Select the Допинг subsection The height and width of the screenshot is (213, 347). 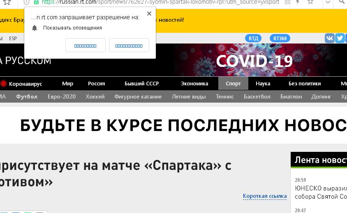(x=322, y=96)
